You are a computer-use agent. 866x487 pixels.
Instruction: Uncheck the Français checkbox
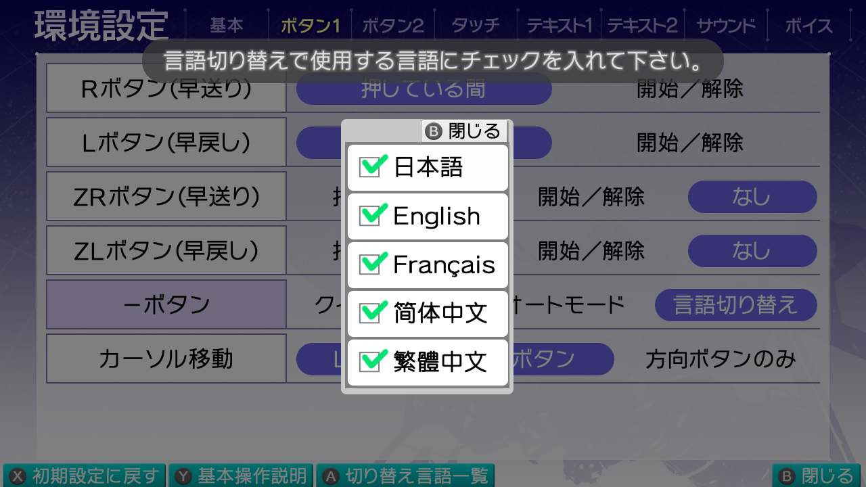(x=370, y=264)
